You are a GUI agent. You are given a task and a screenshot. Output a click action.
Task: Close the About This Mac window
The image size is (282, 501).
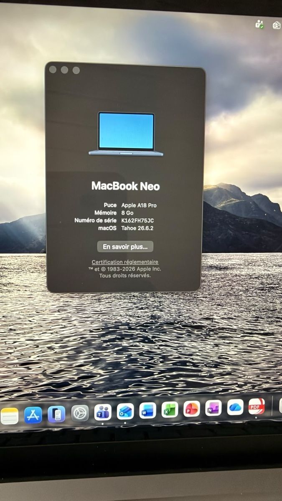(x=53, y=70)
